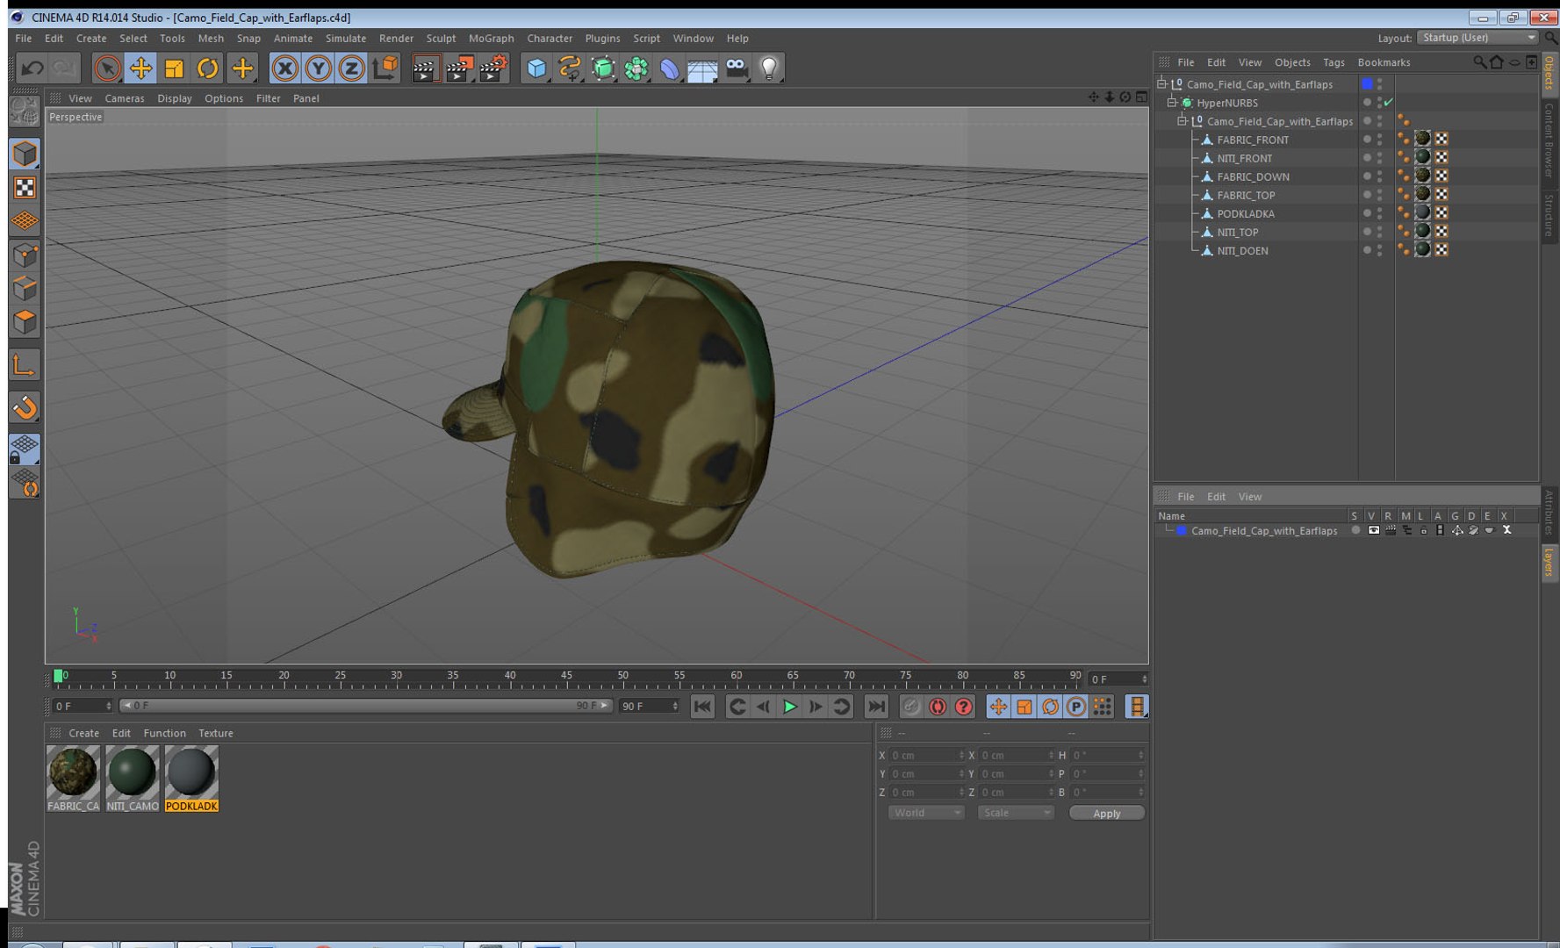The width and height of the screenshot is (1560, 948).
Task: Switch to Points mode
Action: 25,255
